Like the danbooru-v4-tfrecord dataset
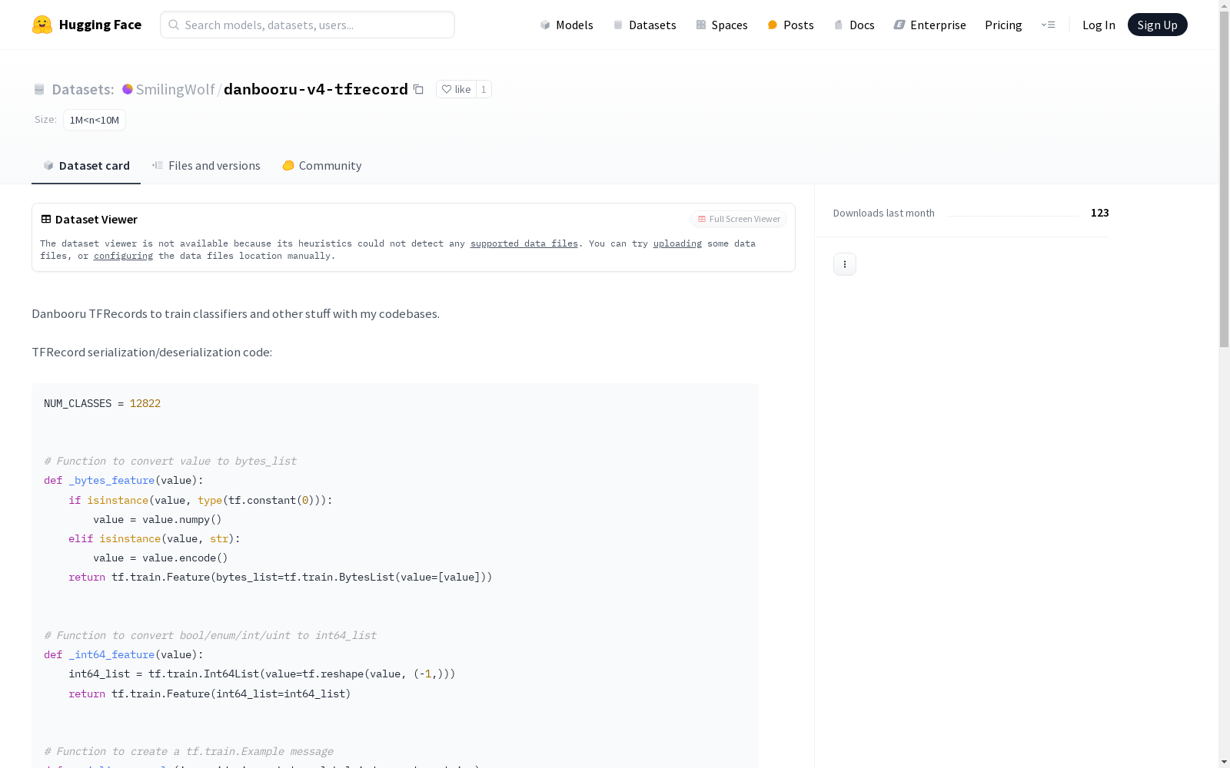 click(x=456, y=89)
